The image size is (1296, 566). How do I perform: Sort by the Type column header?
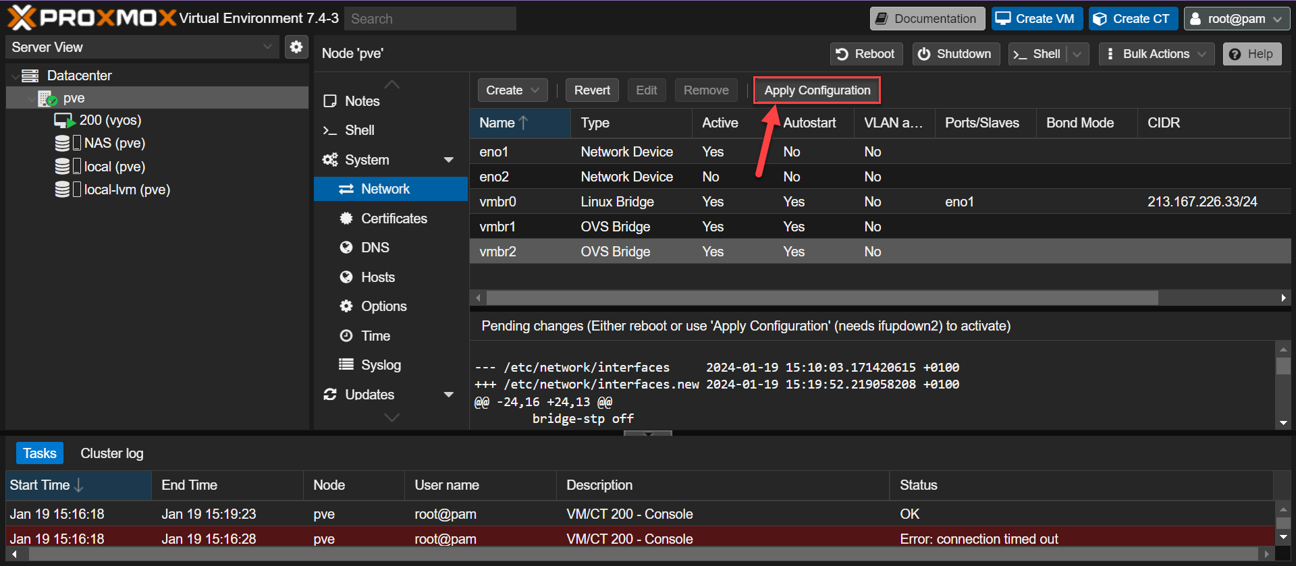pos(631,123)
